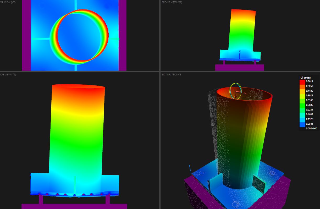Click the downward arrow of the 3D gizmo
The height and width of the screenshot is (209, 320).
click(235, 95)
